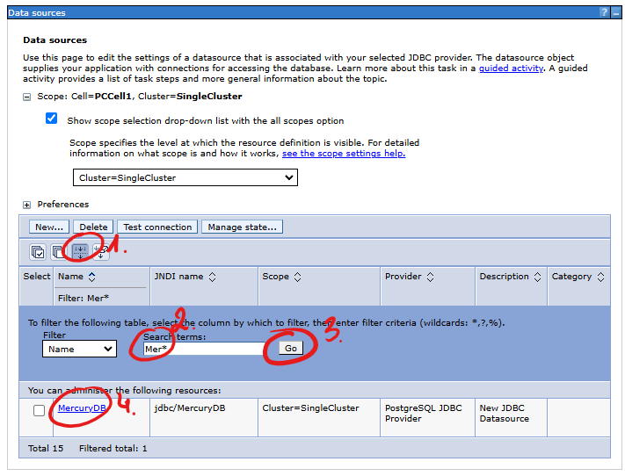Check the MercuryDB row checkbox

[x=39, y=410]
